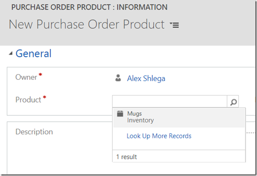257x176 pixels.
Task: Click the Product field label
Action: [28, 99]
